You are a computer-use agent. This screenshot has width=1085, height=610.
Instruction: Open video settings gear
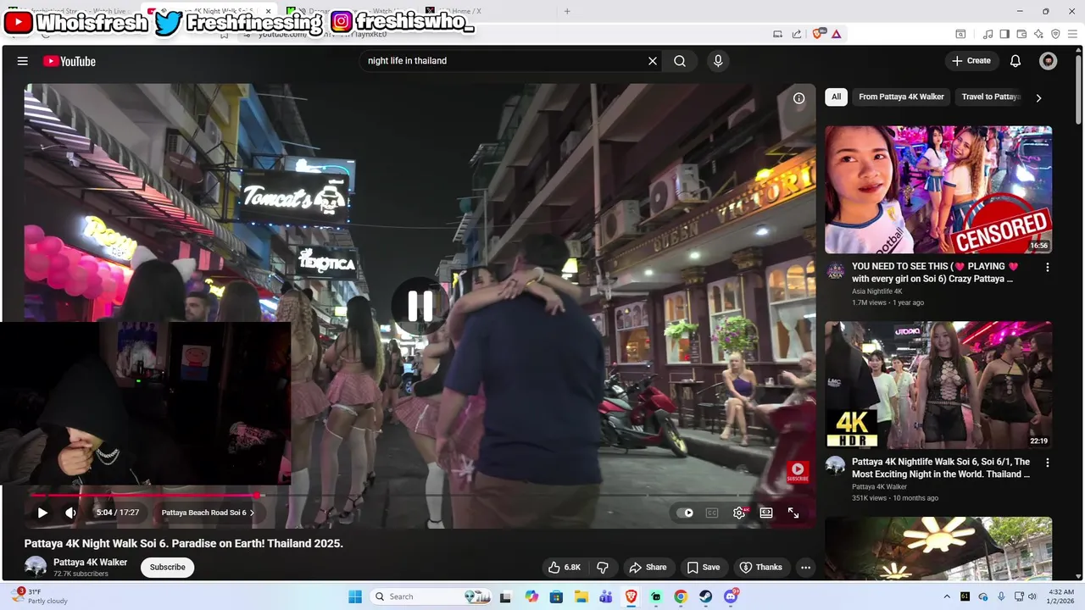click(x=739, y=513)
